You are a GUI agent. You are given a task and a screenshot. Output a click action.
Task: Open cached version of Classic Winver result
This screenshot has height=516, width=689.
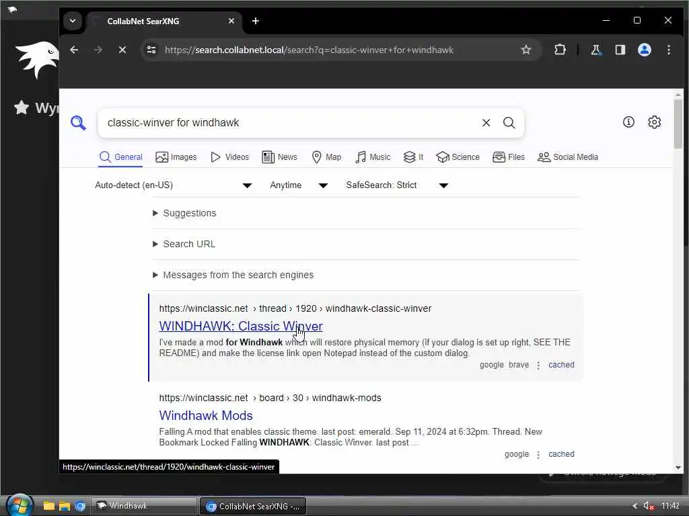pos(561,365)
